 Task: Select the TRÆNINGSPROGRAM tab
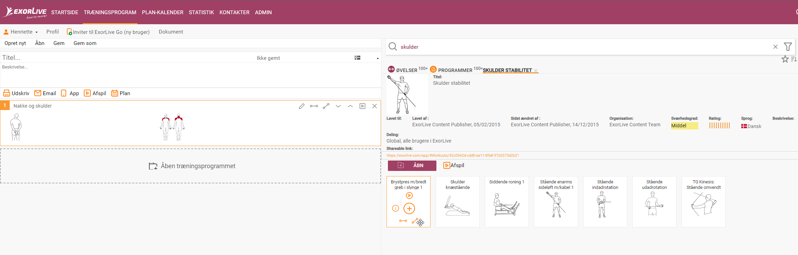point(110,12)
